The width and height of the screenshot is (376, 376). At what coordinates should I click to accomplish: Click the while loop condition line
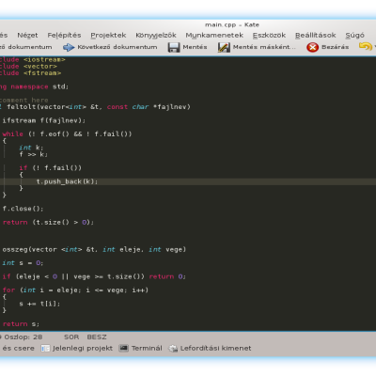tap(67, 134)
